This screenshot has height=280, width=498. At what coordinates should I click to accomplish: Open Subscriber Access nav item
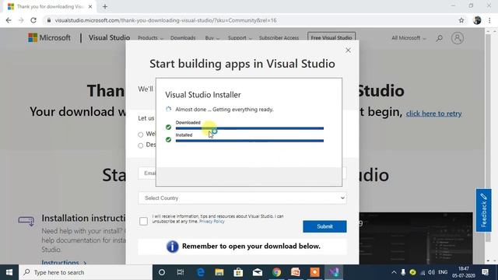[x=279, y=38]
